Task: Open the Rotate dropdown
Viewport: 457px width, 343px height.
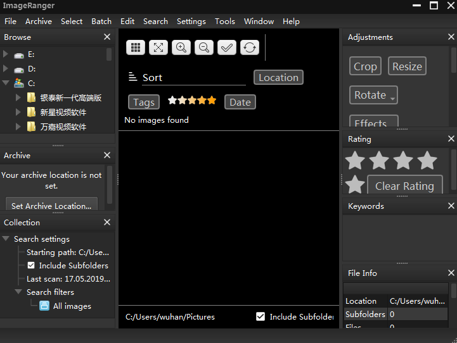Action: [x=373, y=96]
